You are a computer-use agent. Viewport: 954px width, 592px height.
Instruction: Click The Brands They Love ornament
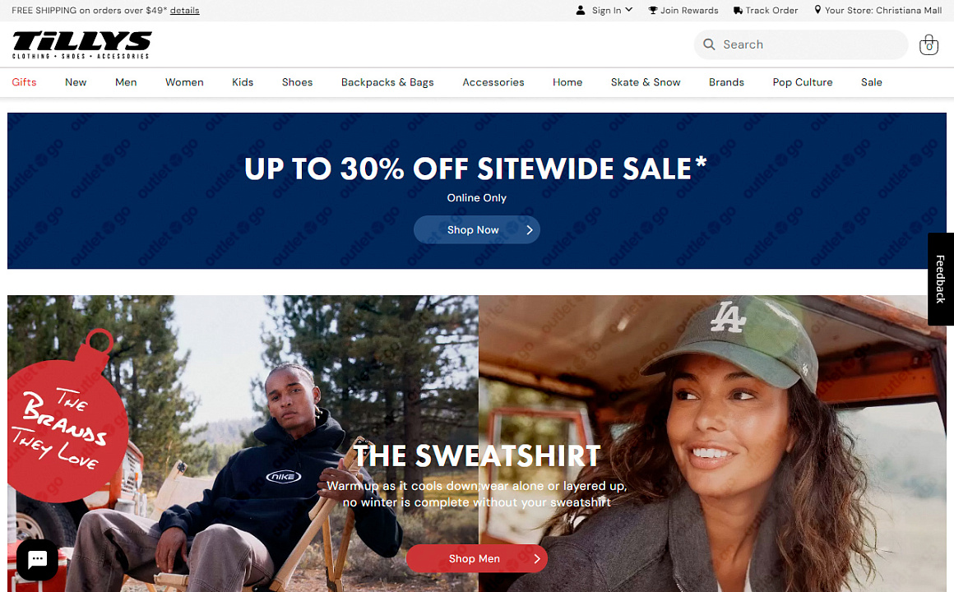click(x=66, y=420)
